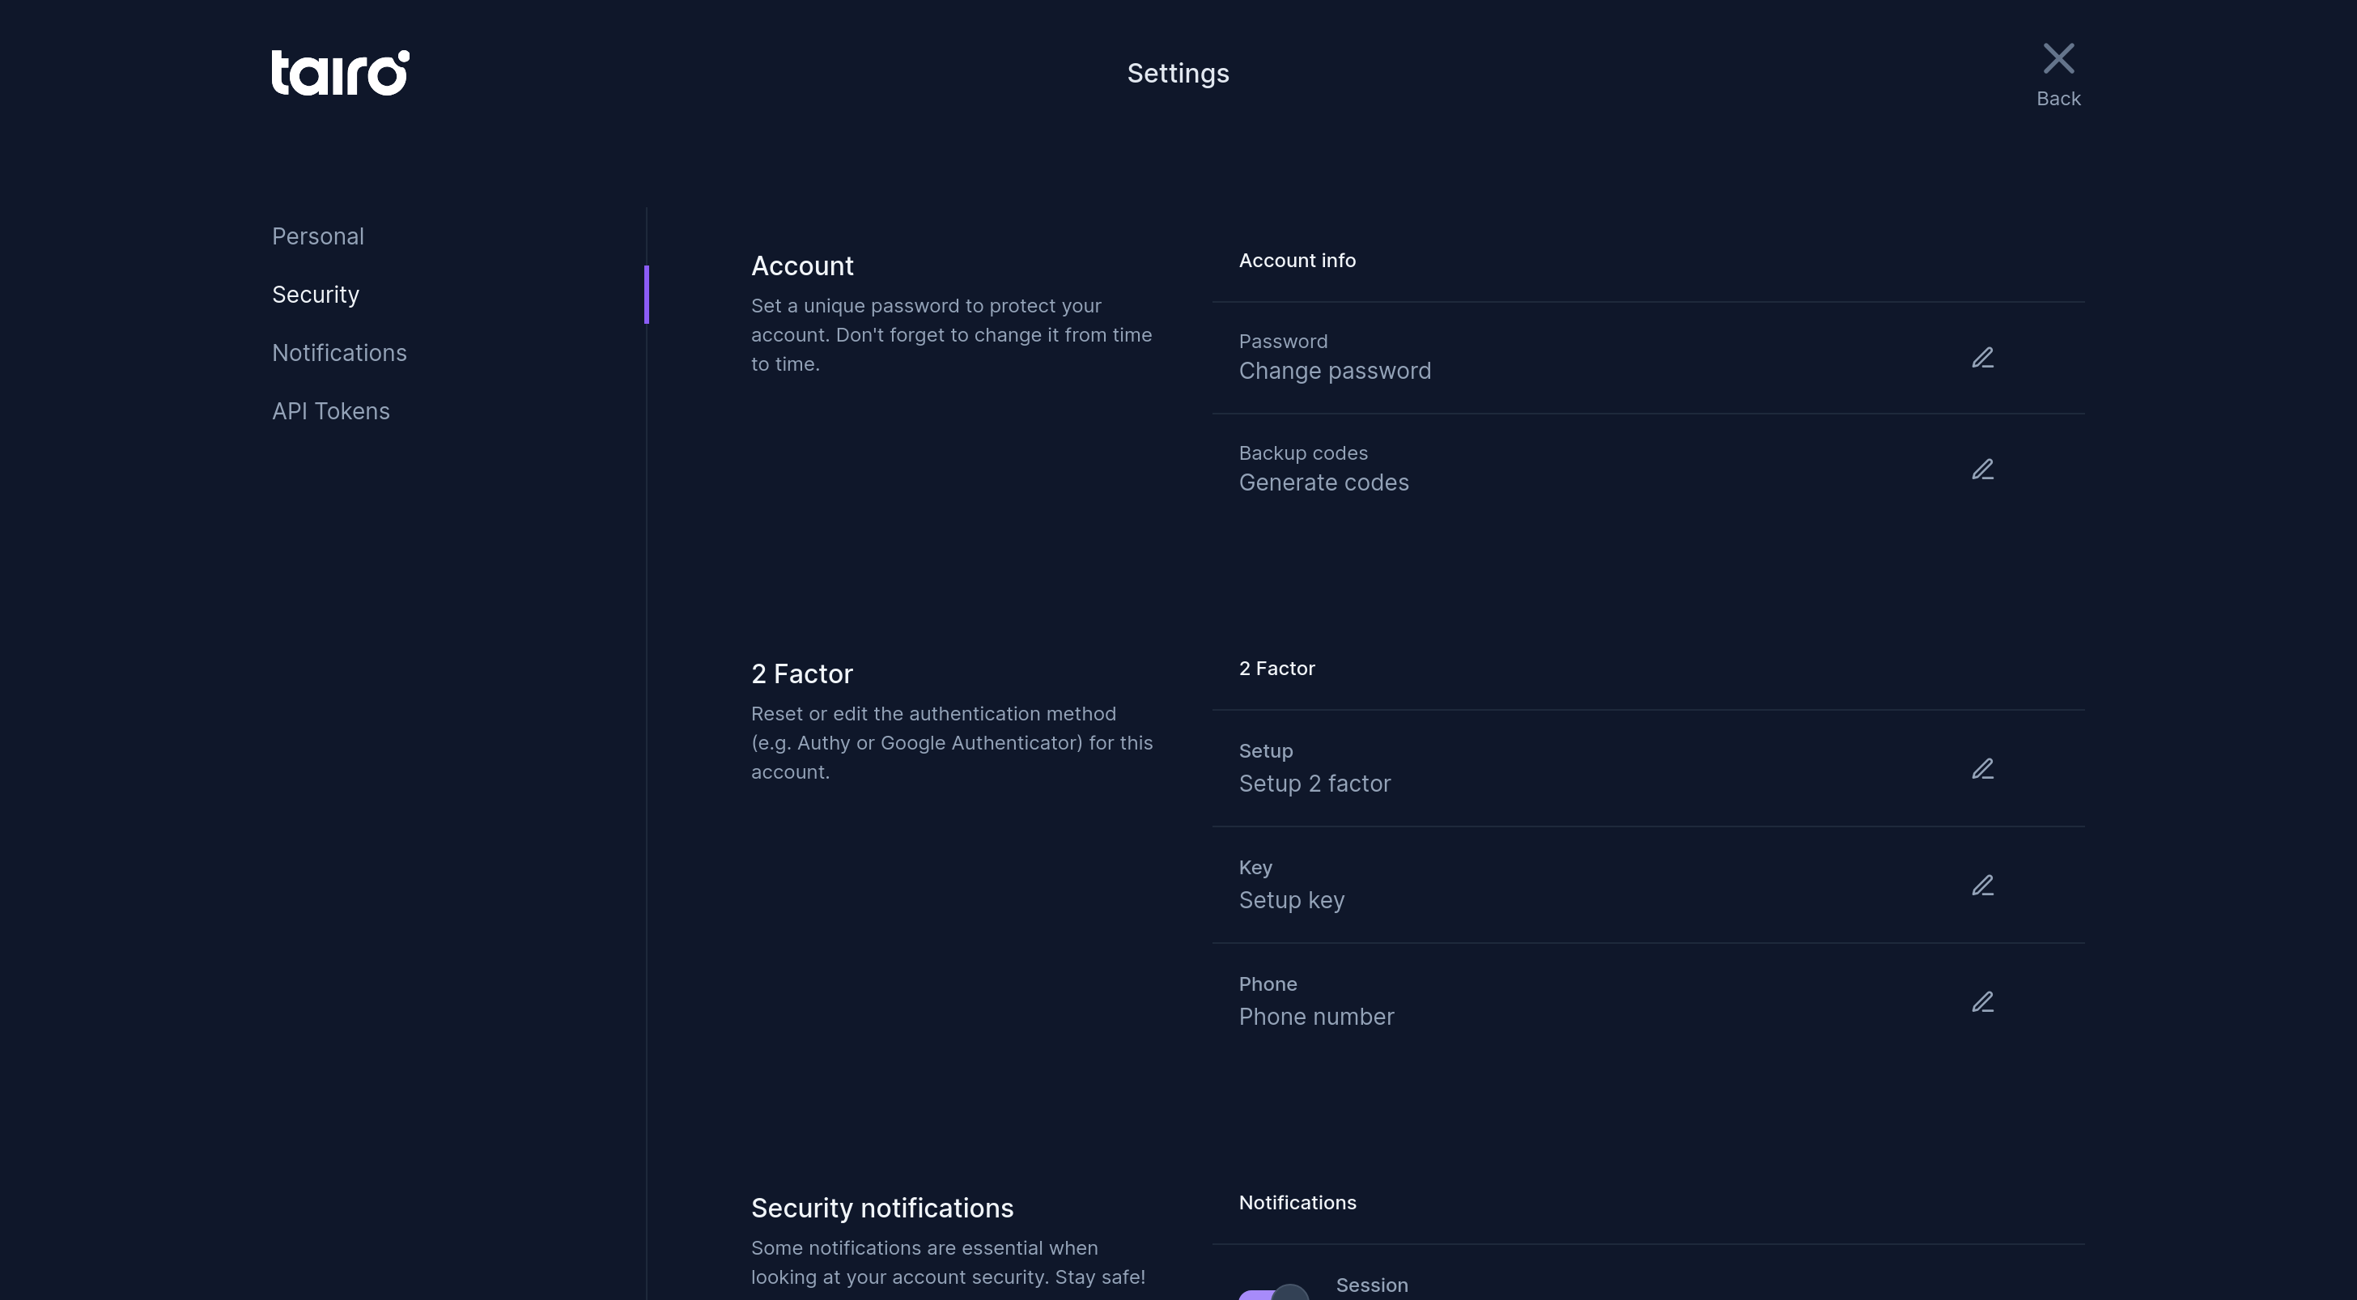Click the pencil icon next to Change password

(x=1982, y=358)
